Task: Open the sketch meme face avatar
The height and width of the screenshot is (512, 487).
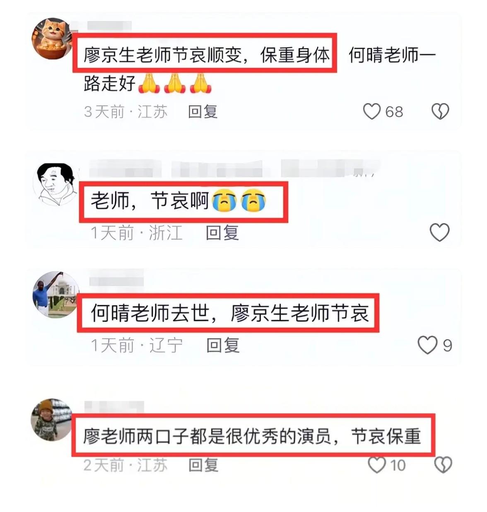Action: pos(55,184)
